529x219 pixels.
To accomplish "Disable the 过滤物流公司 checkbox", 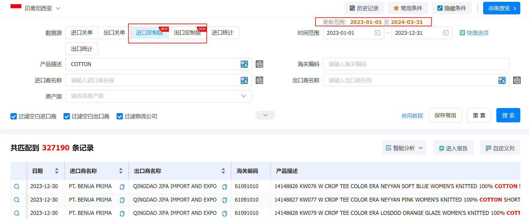I will pos(120,116).
